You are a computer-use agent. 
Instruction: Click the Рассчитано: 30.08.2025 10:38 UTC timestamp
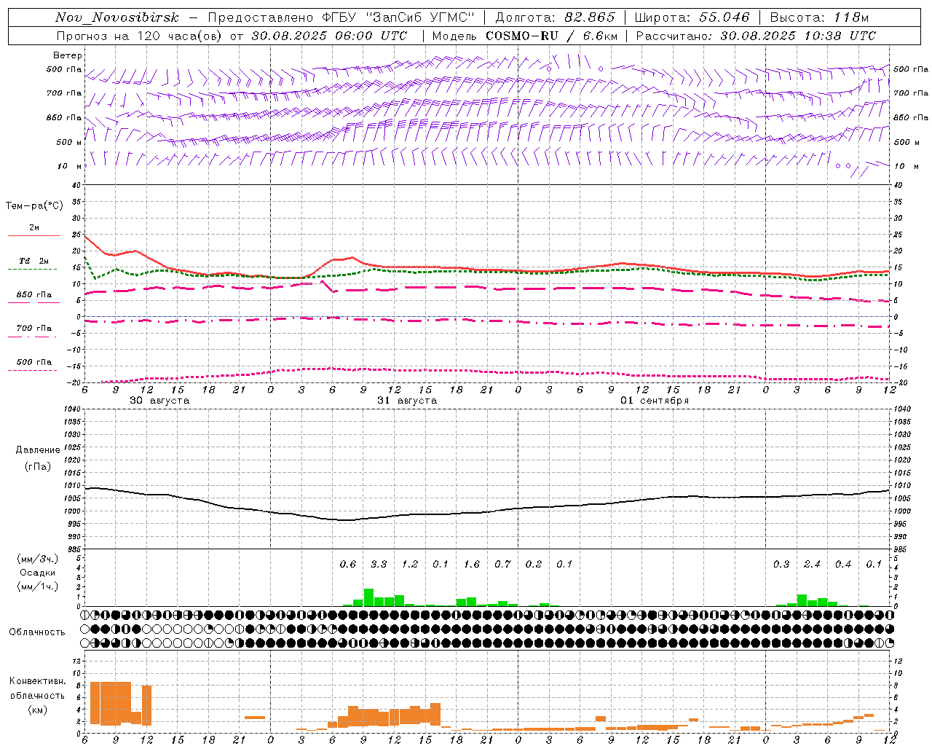click(756, 36)
